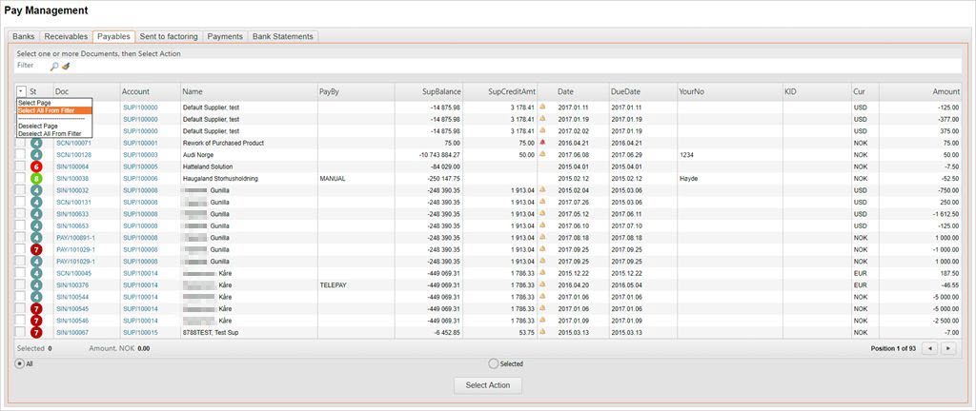Open the Bank Statements tab
This screenshot has height=411, width=976.
pyautogui.click(x=282, y=36)
